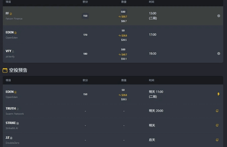Click the TRUTH token document icon

[x=18, y=109]
